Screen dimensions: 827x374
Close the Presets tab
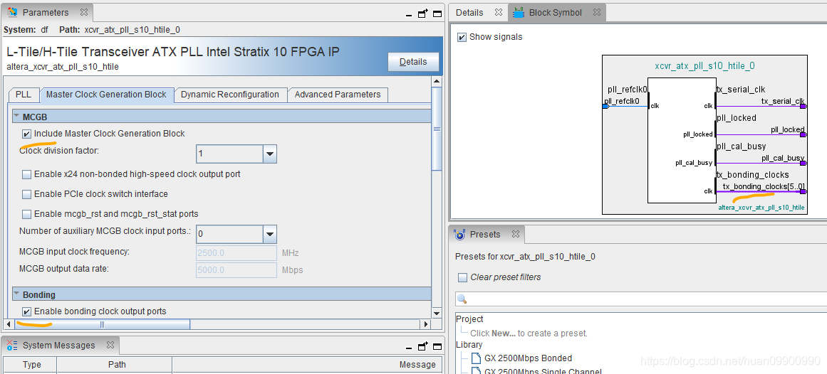click(x=515, y=234)
